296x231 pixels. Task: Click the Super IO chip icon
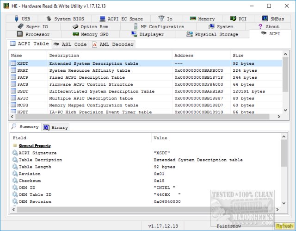[20, 26]
